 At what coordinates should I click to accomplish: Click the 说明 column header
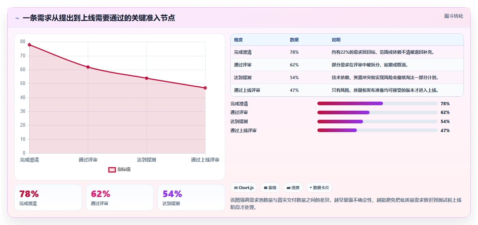pyautogui.click(x=336, y=40)
